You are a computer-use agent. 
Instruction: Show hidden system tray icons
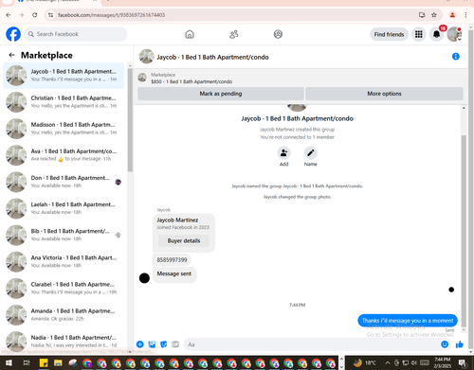click(388, 362)
